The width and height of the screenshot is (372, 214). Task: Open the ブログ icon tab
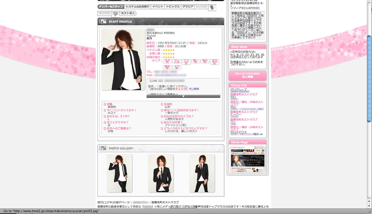115,14
